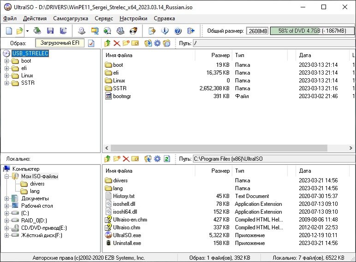Click the Open CD/DVD toolbar icon

pos(37,30)
